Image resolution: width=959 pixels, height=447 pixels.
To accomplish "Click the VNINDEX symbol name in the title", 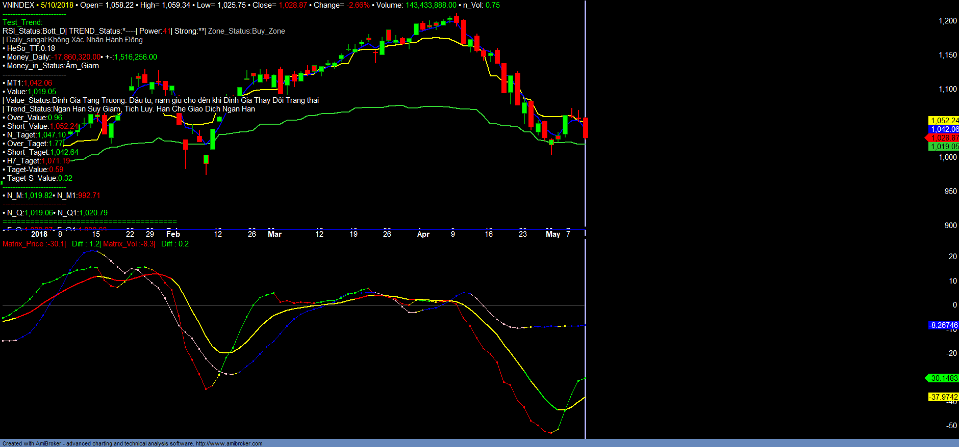I will pos(18,5).
